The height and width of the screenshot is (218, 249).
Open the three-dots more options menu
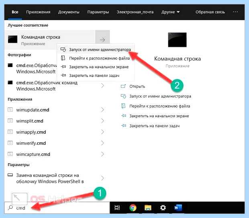tap(235, 12)
